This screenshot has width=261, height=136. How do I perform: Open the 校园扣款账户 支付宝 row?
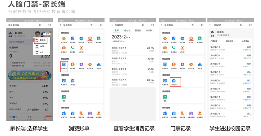(29, 110)
